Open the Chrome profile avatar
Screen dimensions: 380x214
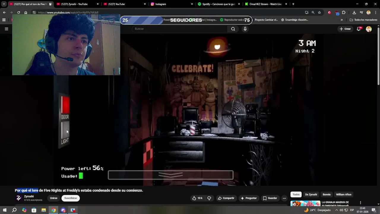(368, 12)
